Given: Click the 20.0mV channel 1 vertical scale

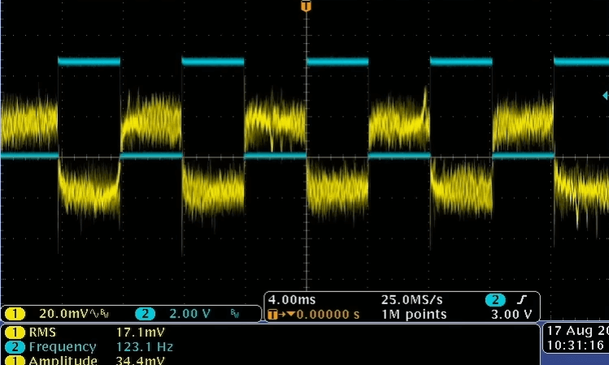Looking at the screenshot, I should (x=62, y=314).
